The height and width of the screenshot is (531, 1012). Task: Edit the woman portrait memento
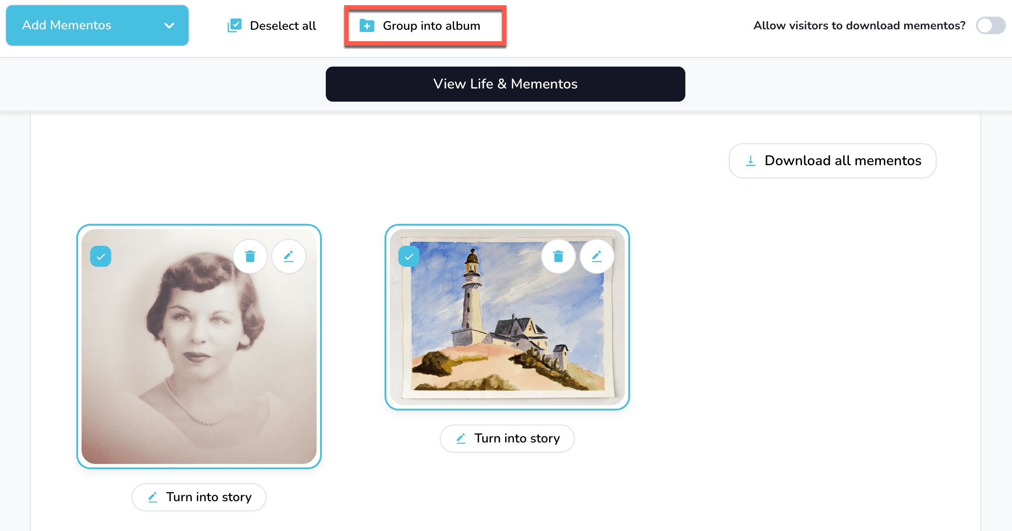point(289,256)
